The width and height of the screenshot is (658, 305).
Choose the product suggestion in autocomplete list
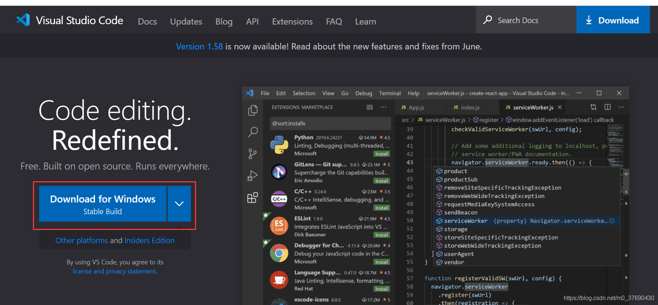pyautogui.click(x=527, y=171)
